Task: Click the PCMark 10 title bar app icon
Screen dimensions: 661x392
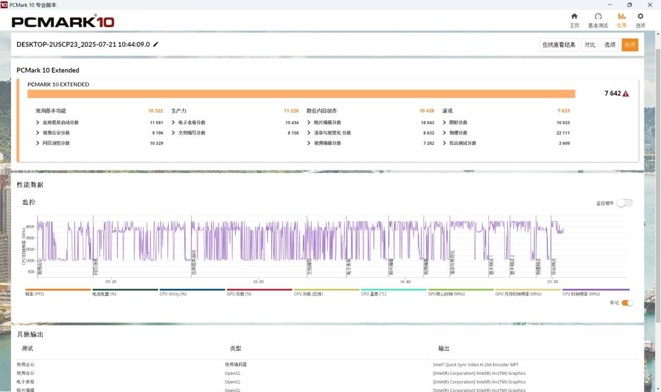Action: tap(4, 5)
